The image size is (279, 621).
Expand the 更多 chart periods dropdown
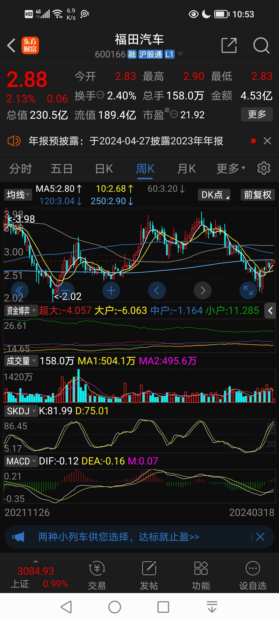pyautogui.click(x=231, y=169)
